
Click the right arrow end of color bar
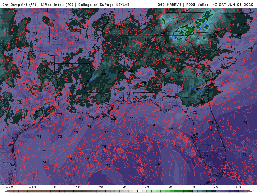click(x=251, y=191)
